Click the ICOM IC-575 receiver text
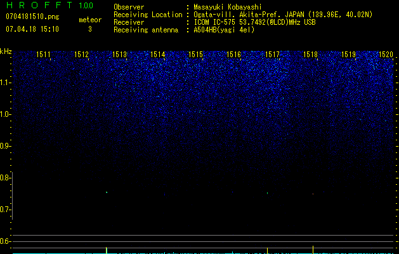399x254 pixels. pyautogui.click(x=254, y=22)
